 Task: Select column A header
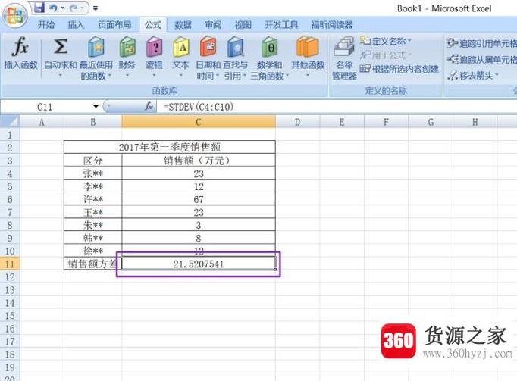pyautogui.click(x=42, y=122)
